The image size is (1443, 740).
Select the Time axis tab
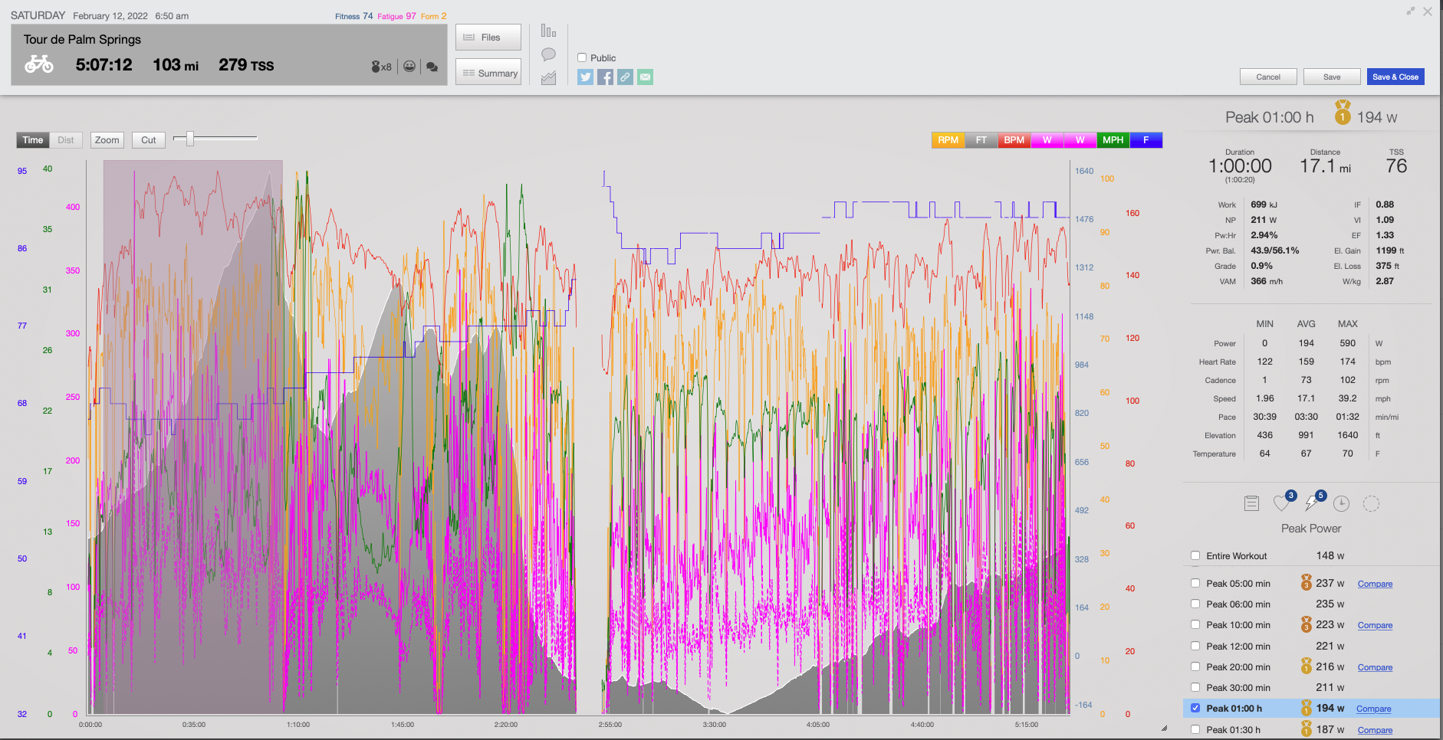click(33, 140)
